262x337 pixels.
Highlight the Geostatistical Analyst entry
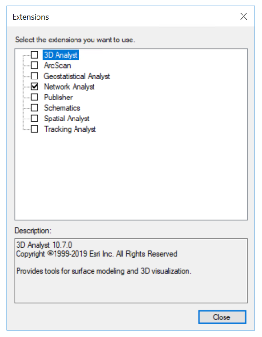(x=76, y=76)
